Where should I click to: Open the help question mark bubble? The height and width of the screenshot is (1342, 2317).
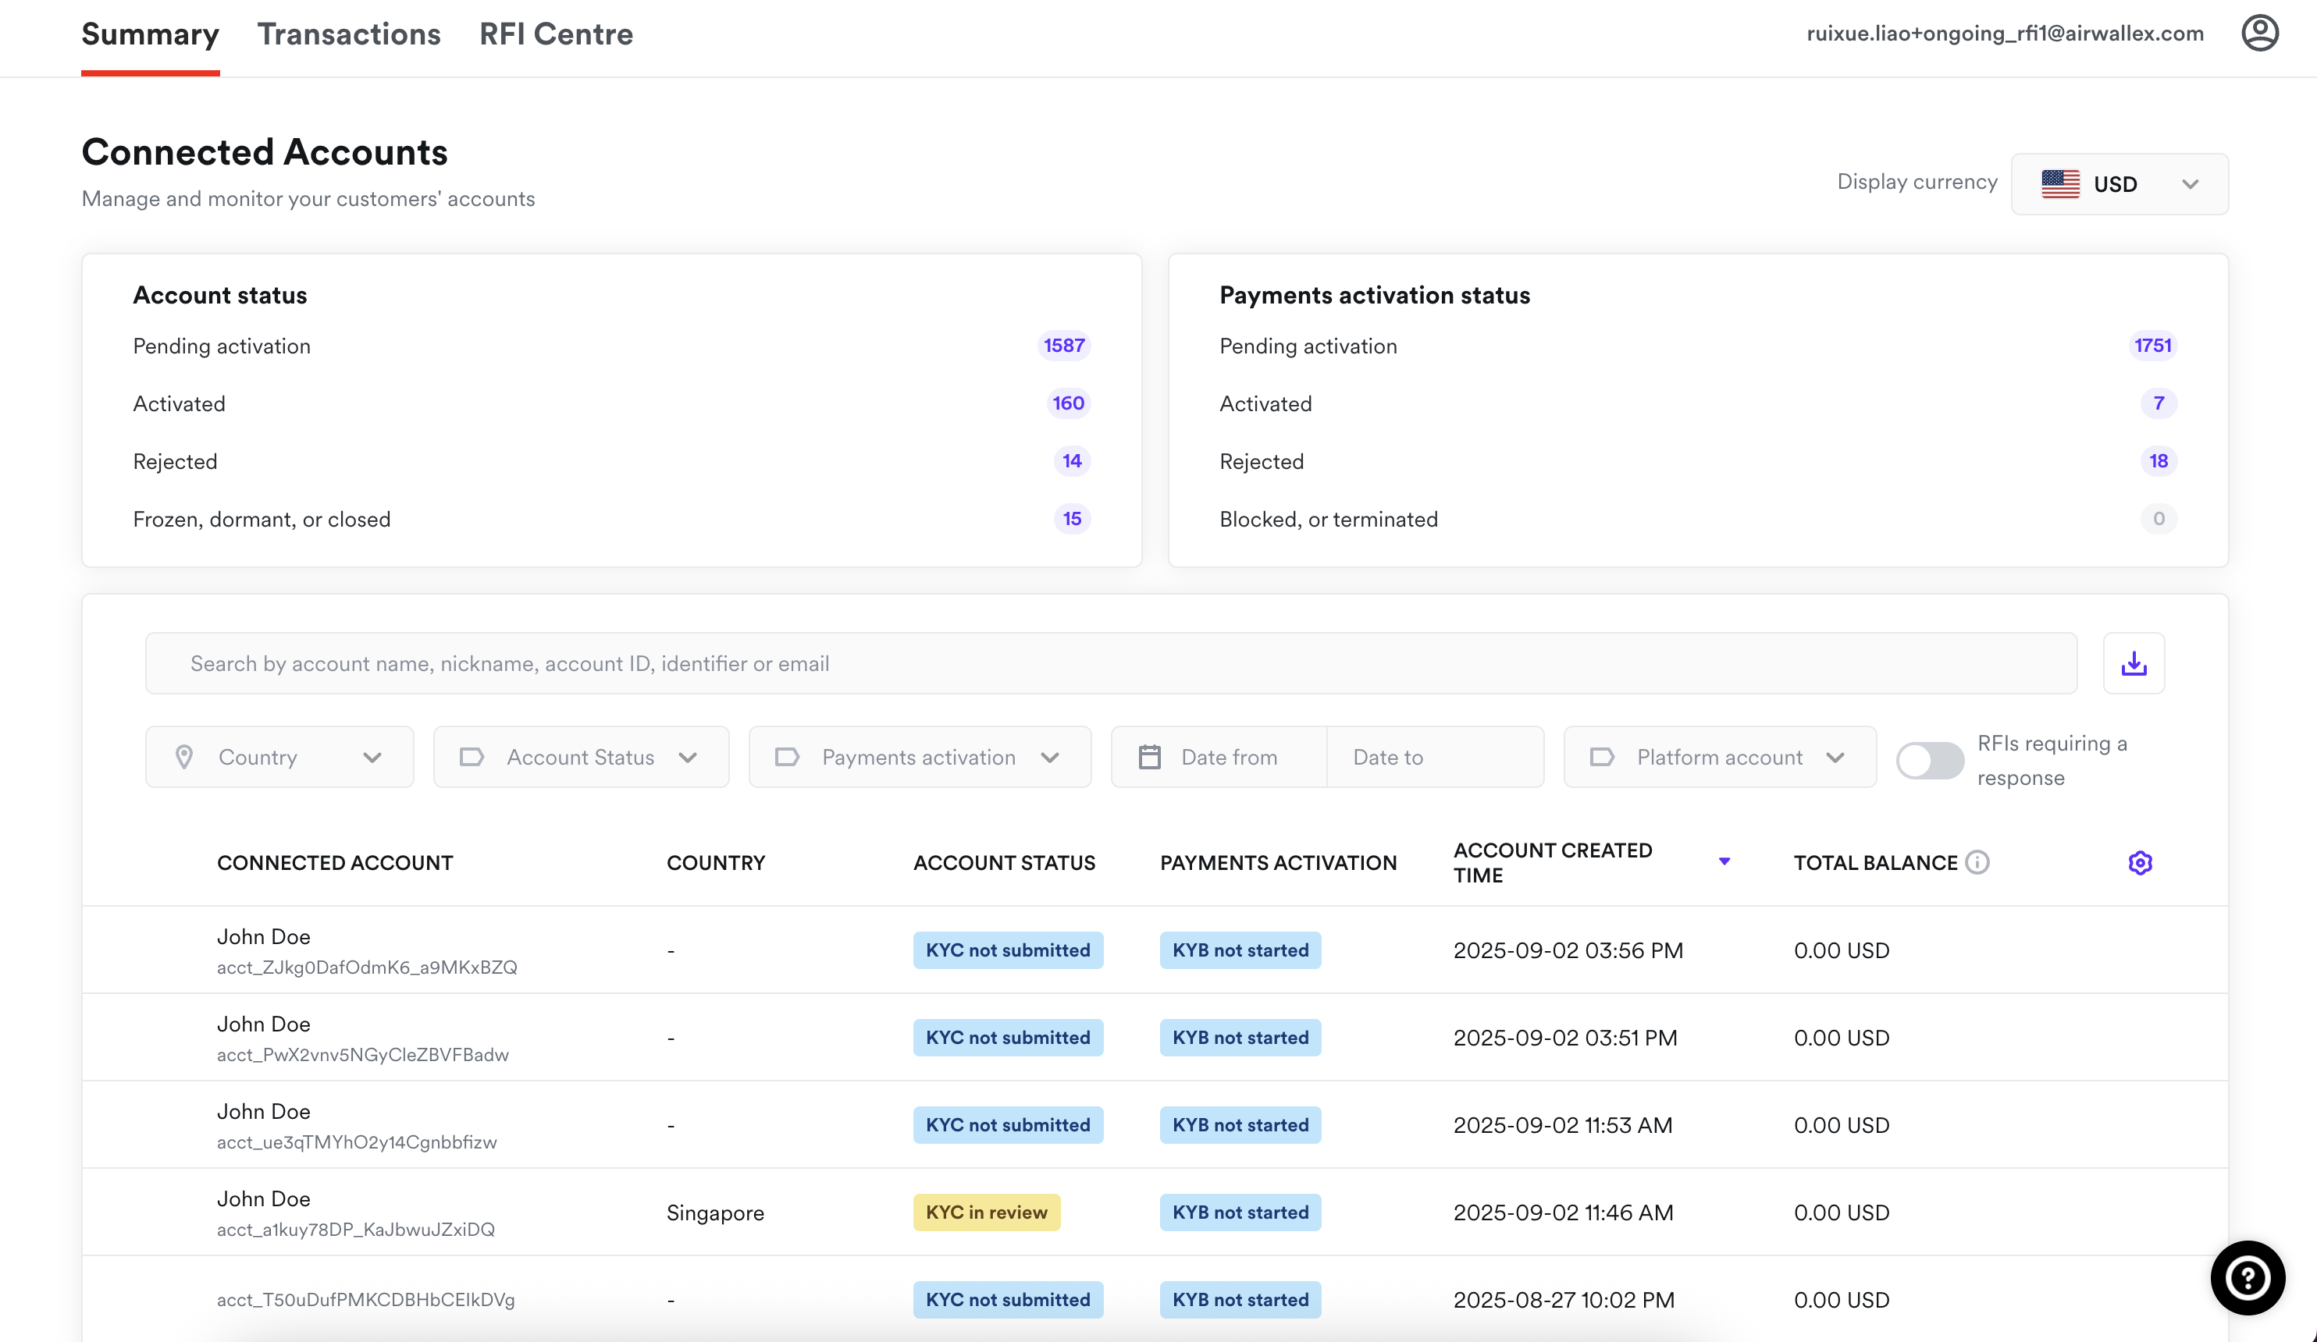2247,1278
